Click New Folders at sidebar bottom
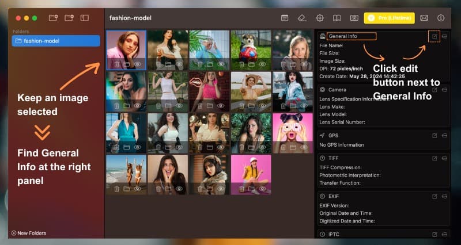The image size is (461, 245). pyautogui.click(x=29, y=233)
